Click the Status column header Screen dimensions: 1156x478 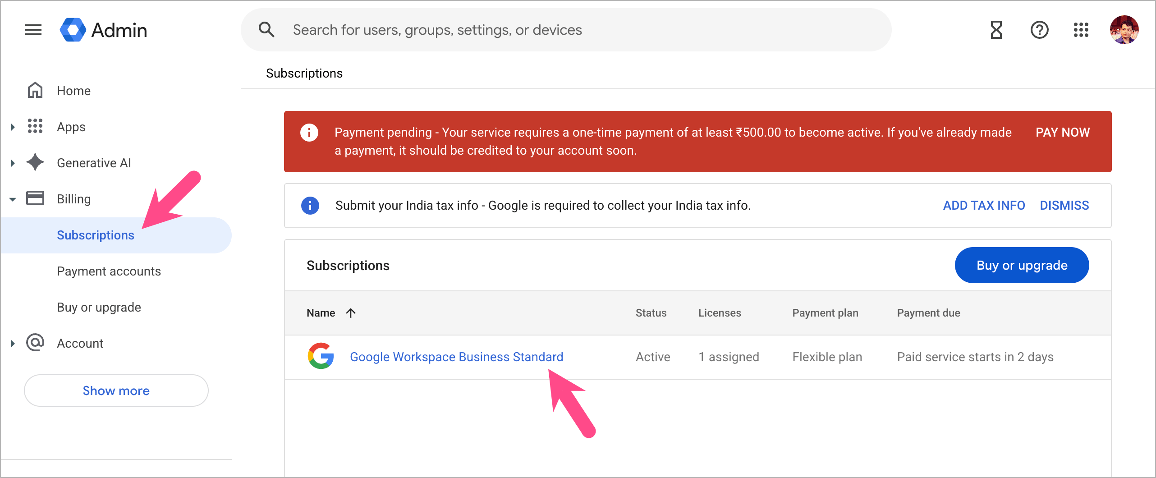click(x=651, y=313)
